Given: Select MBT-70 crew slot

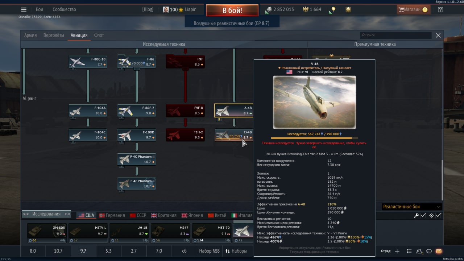Looking at the screenshot, I should point(211,233).
